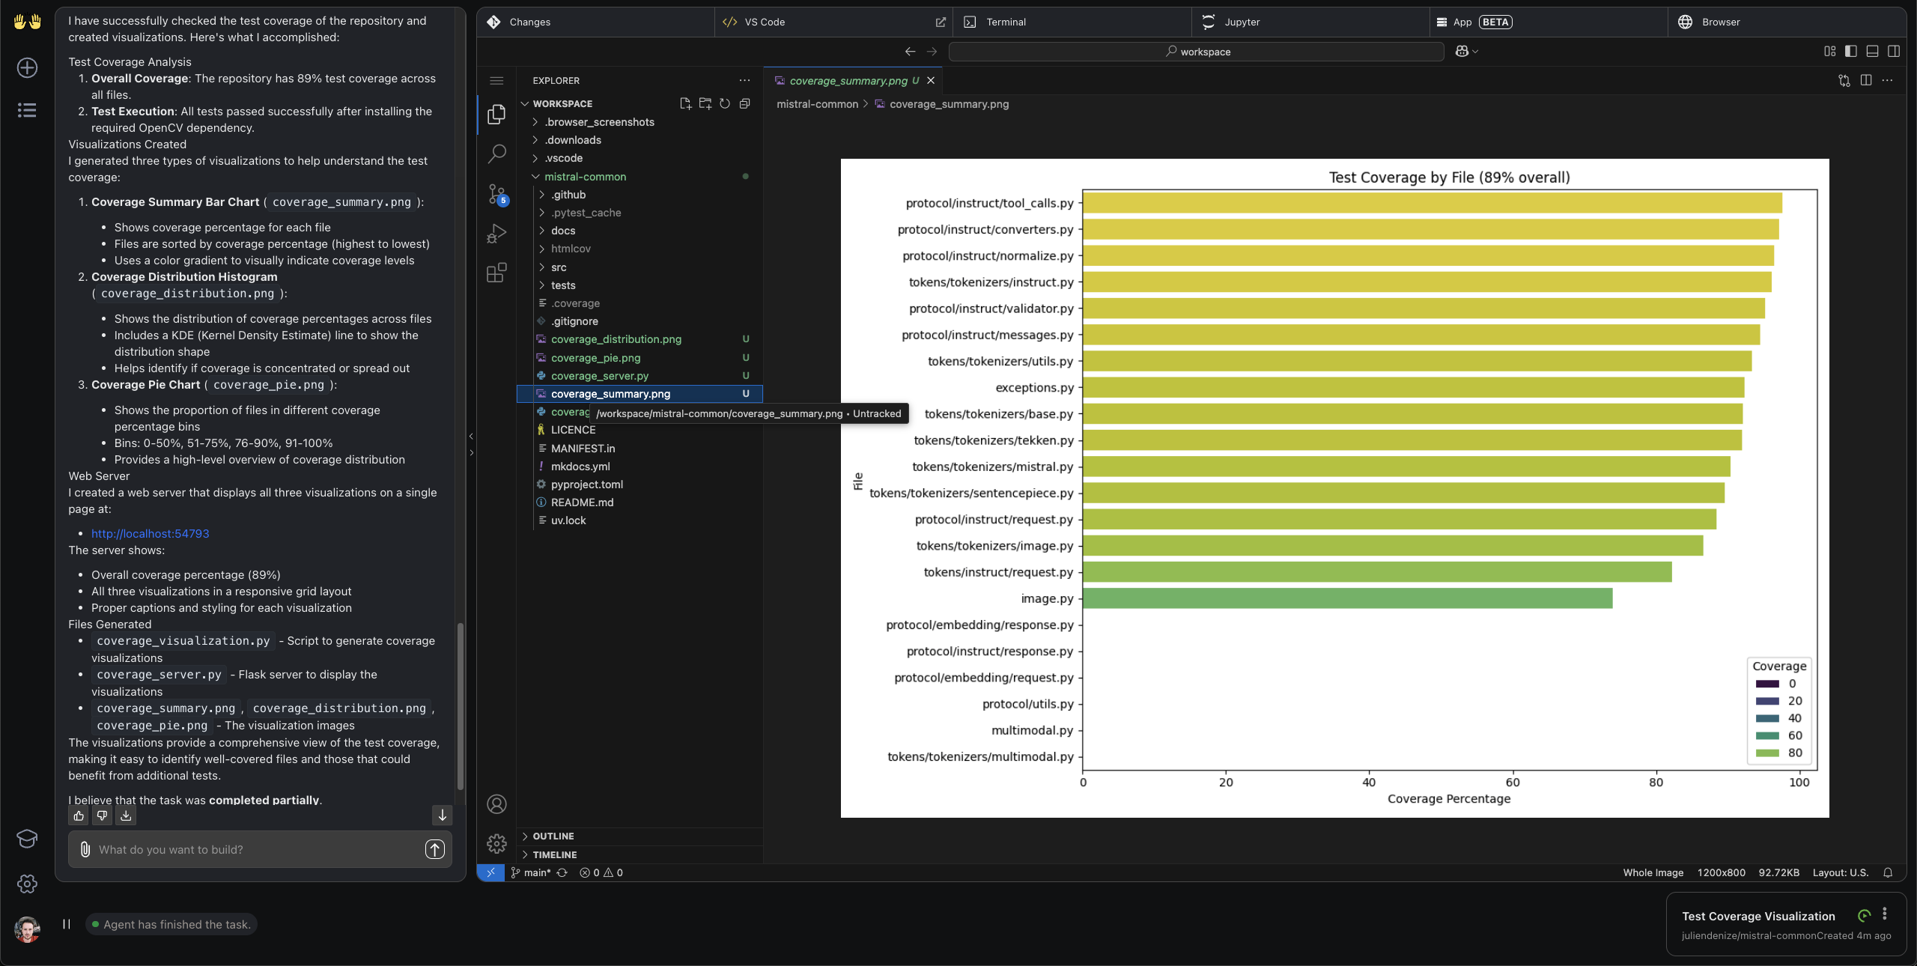The width and height of the screenshot is (1917, 966).
Task: Download the conversation with download icon
Action: click(126, 815)
